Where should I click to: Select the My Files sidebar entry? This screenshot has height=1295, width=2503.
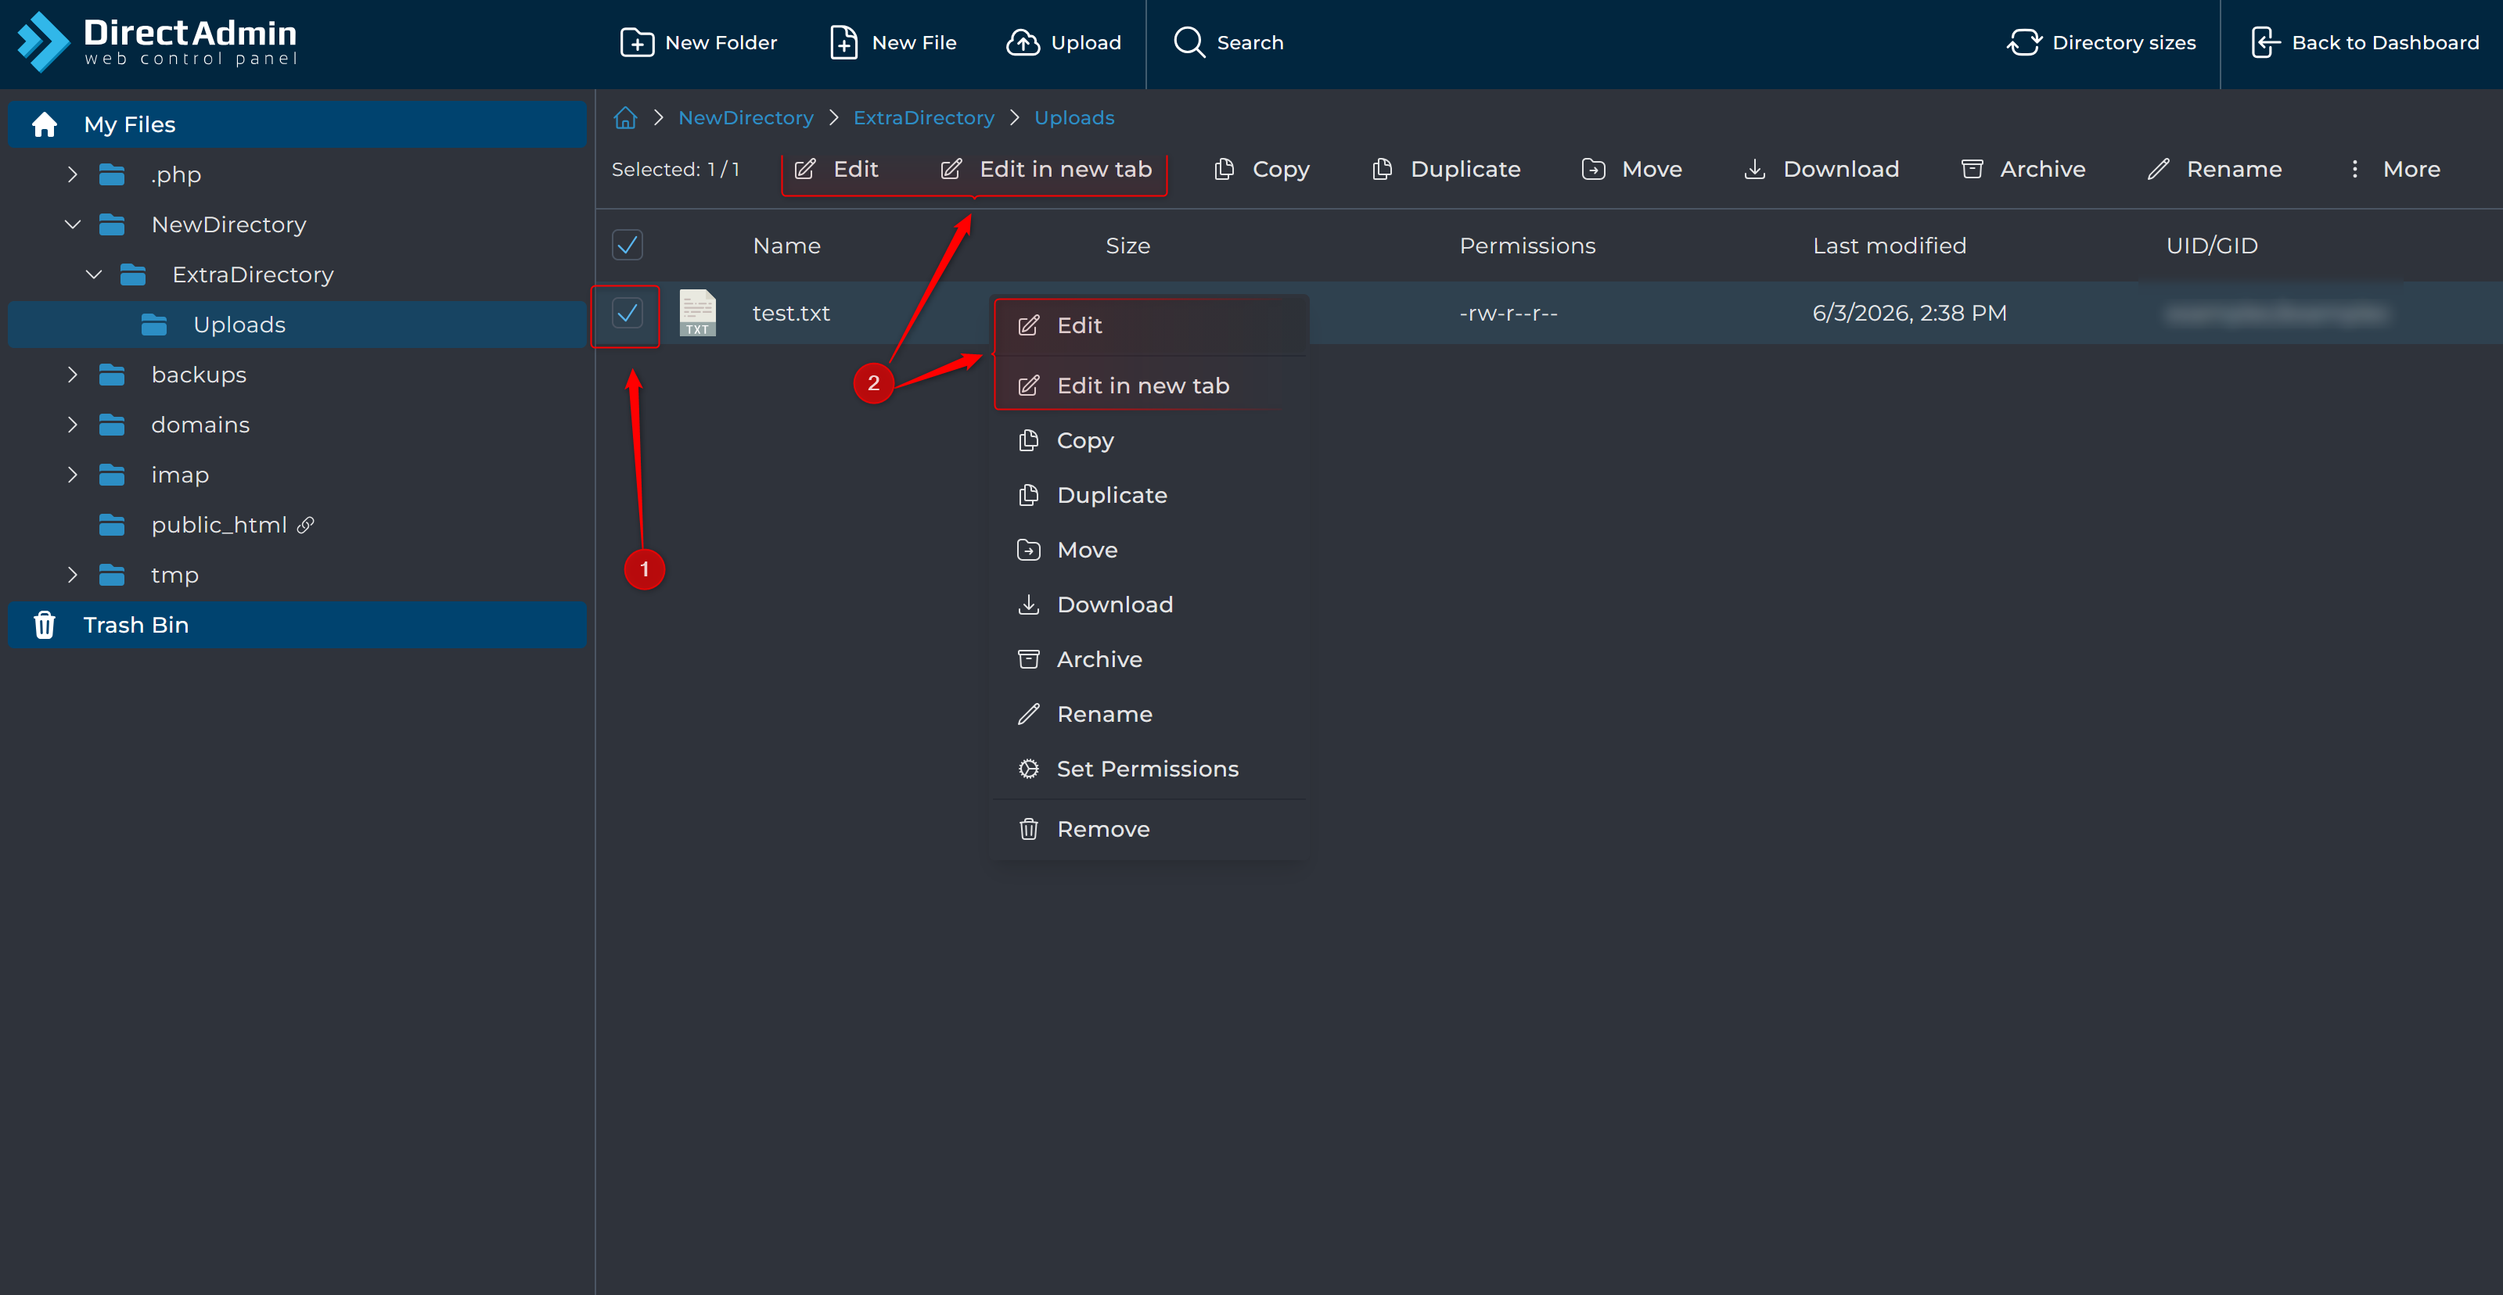coord(297,124)
